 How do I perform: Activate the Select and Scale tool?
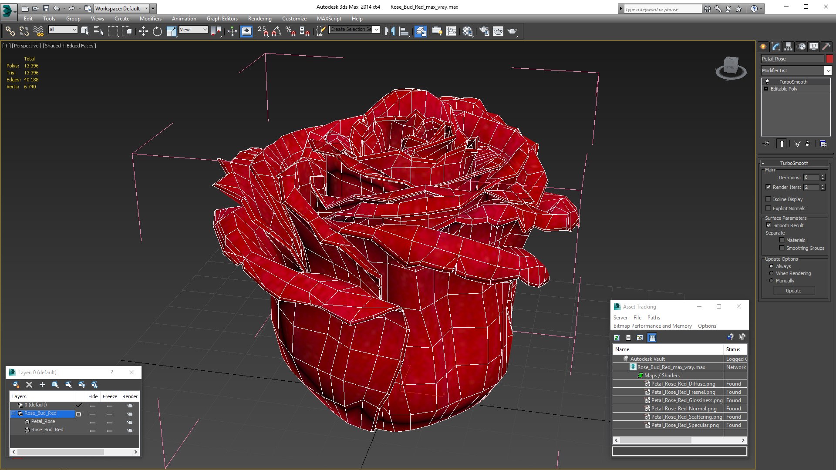171,31
